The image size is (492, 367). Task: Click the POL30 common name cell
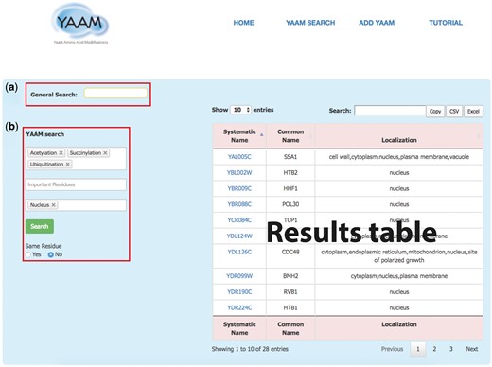[290, 204]
